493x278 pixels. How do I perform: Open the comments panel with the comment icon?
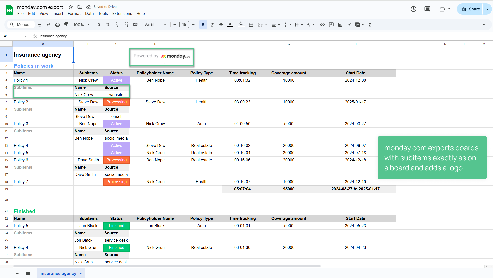427,9
